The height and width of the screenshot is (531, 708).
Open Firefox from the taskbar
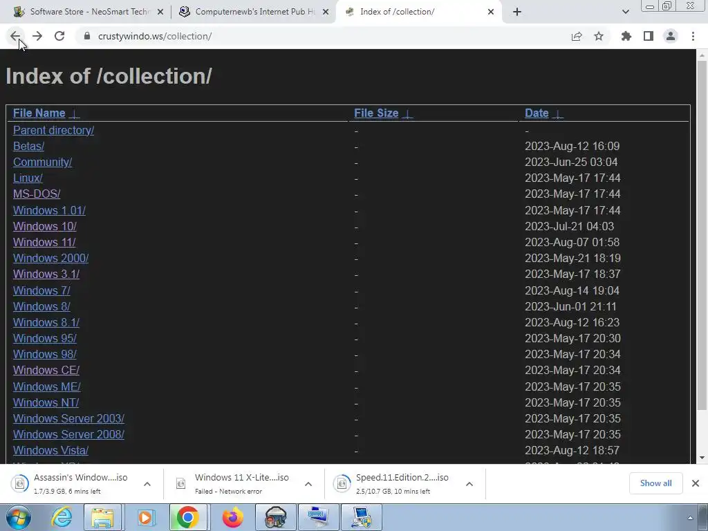click(233, 517)
